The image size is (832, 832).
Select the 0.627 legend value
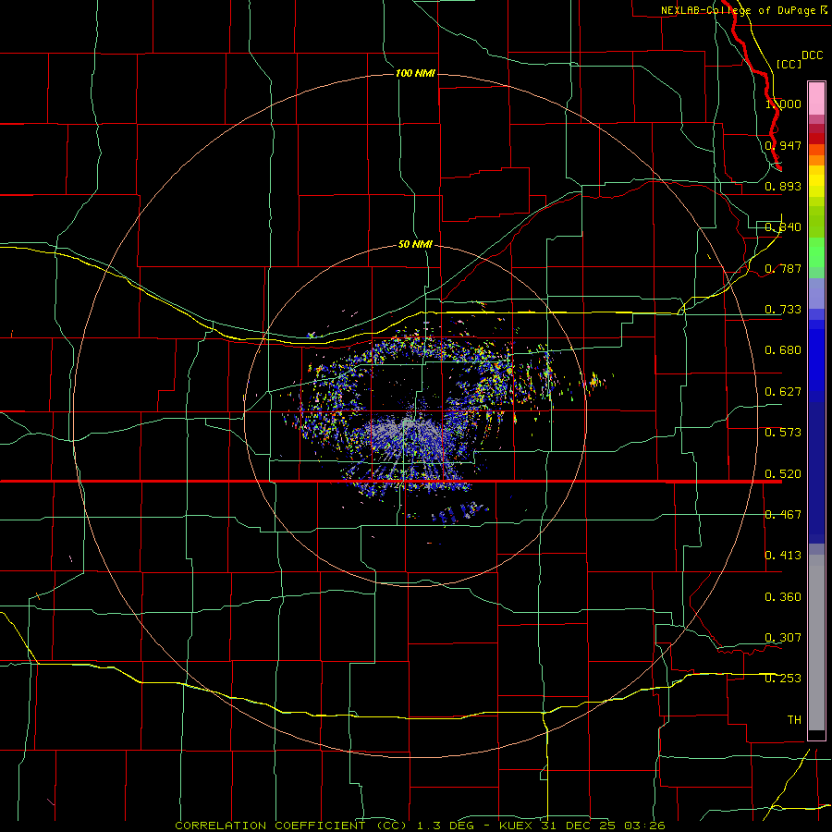tap(783, 392)
